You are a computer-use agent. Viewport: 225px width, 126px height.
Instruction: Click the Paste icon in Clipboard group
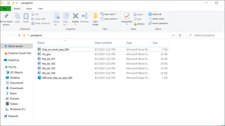(x=26, y=18)
